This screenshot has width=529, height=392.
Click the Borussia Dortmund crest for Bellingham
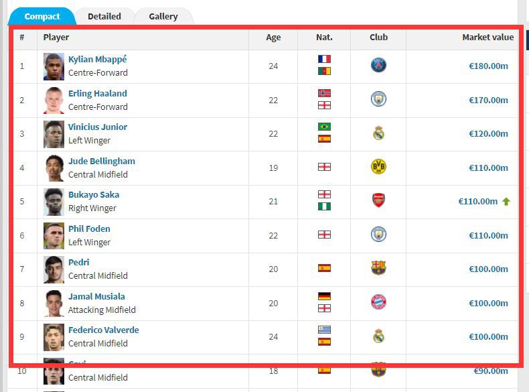378,168
